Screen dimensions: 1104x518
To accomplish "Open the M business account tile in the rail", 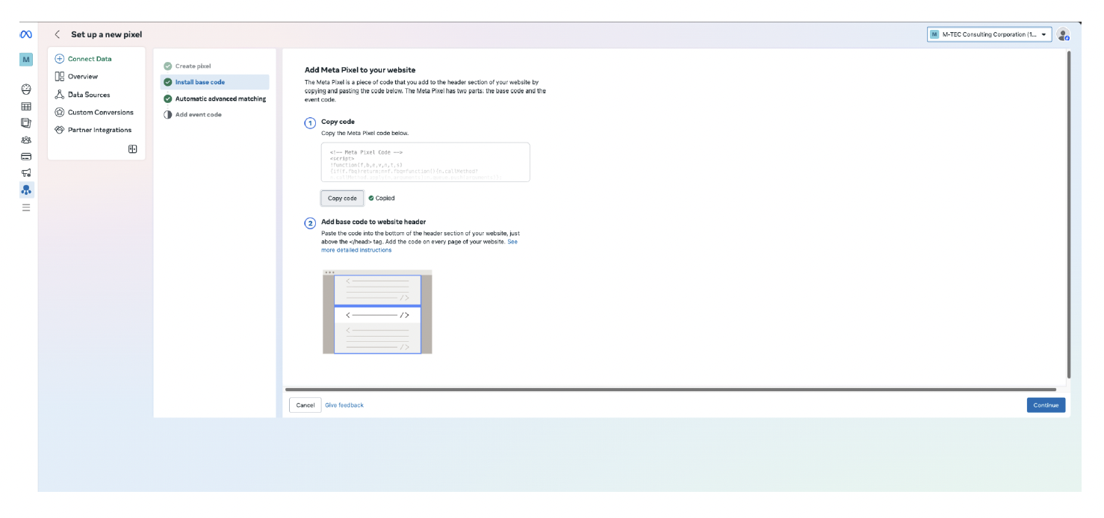I will tap(26, 59).
